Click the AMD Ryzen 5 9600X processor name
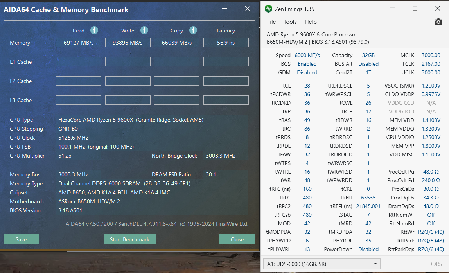449x273 pixels. (x=312, y=34)
